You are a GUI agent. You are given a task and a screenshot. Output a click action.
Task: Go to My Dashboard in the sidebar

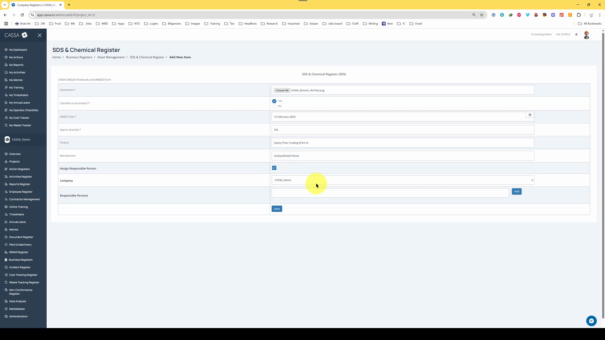[18, 50]
